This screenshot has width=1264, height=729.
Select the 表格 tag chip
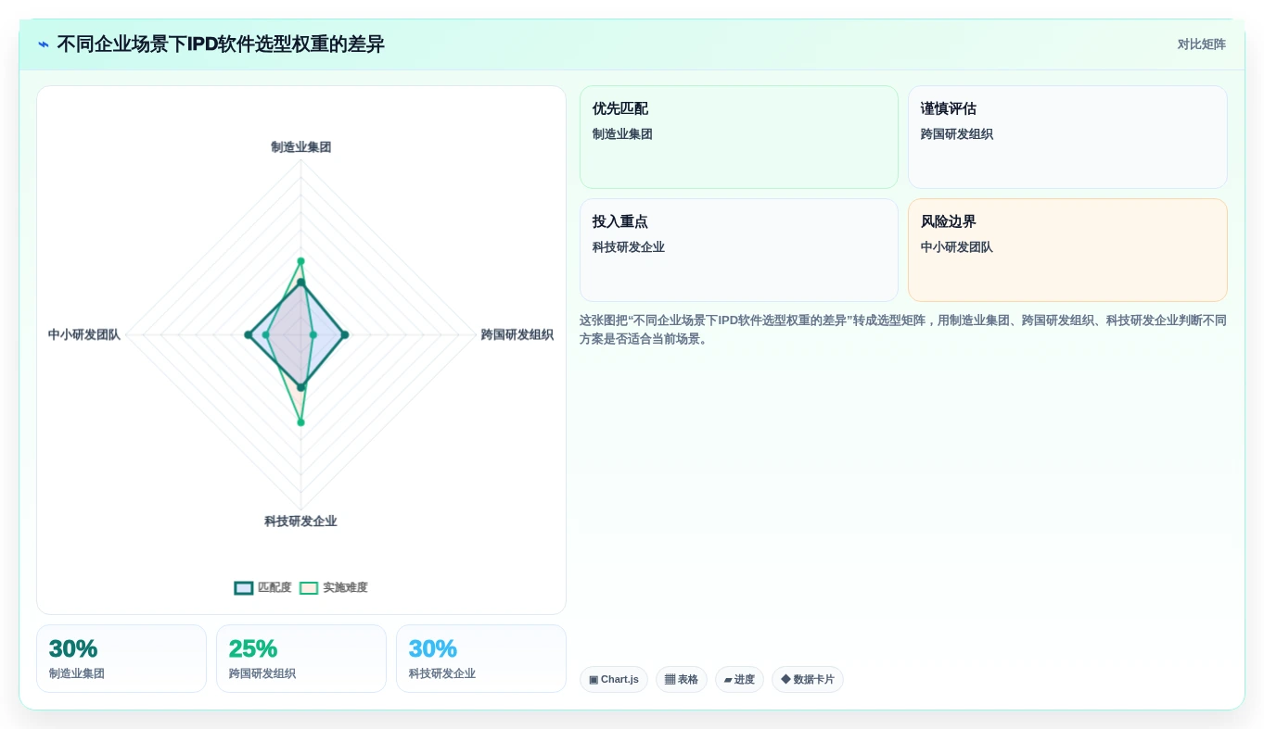click(681, 679)
